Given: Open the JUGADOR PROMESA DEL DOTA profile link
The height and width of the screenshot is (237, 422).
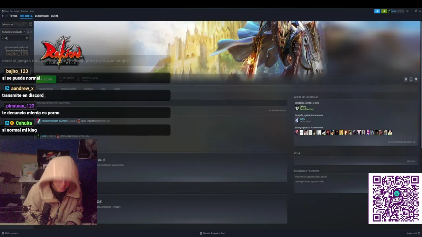Looking at the screenshot, I should point(54,121).
